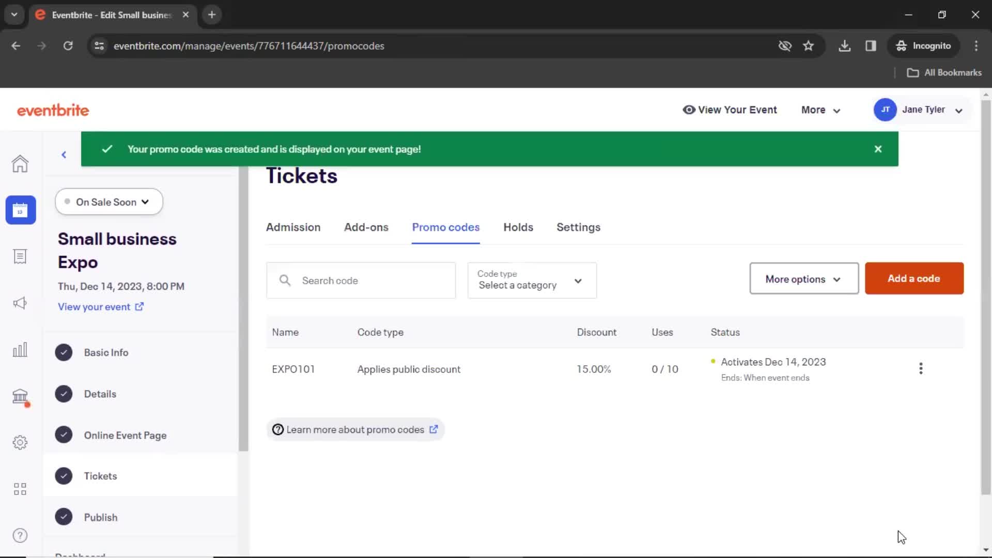The width and height of the screenshot is (992, 558).
Task: Click the site information icon in address bar
Action: point(99,45)
